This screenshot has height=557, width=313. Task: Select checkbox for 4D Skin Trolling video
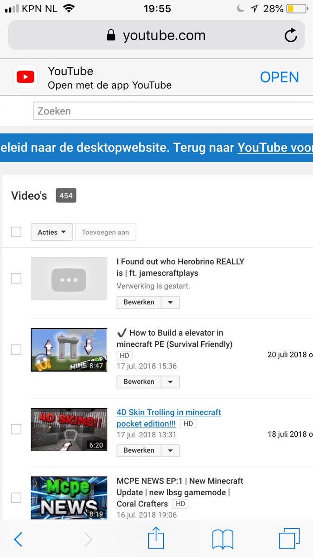16,429
